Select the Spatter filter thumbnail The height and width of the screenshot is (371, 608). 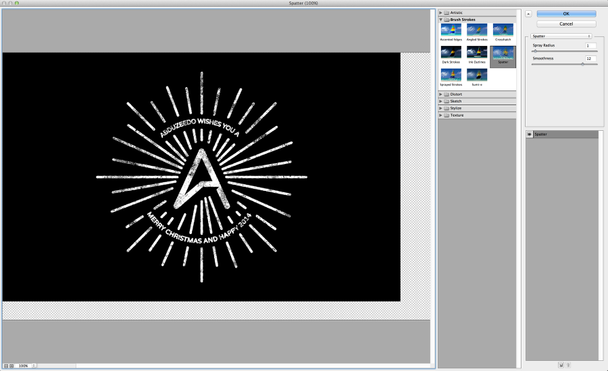503,57
